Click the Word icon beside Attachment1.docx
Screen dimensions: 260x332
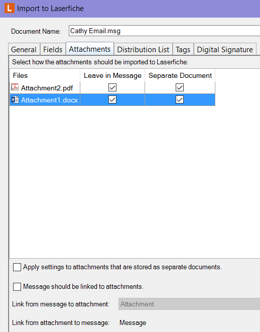click(x=15, y=100)
